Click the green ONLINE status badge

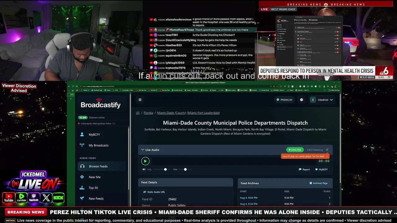(x=295, y=150)
